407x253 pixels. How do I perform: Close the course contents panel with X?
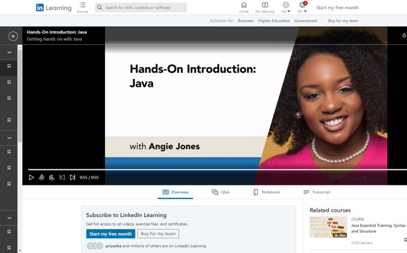tap(13, 36)
